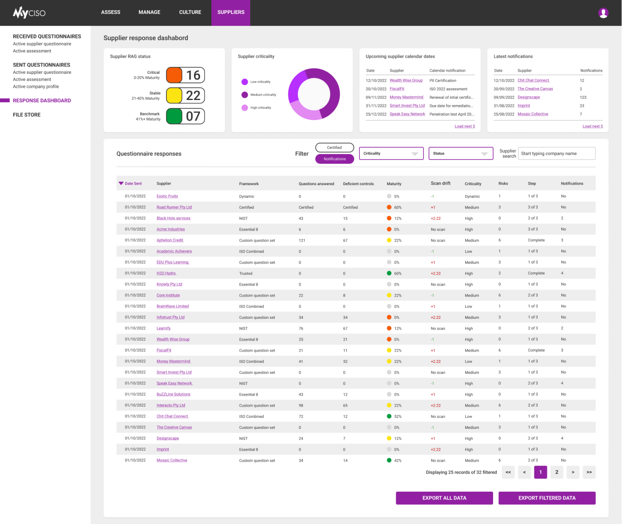
Task: Go to previous page of results
Action: [x=524, y=472]
